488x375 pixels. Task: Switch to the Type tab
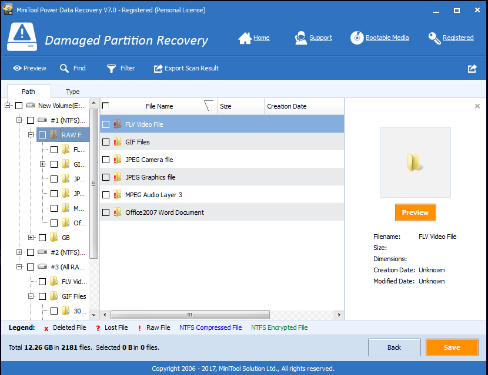pyautogui.click(x=72, y=92)
